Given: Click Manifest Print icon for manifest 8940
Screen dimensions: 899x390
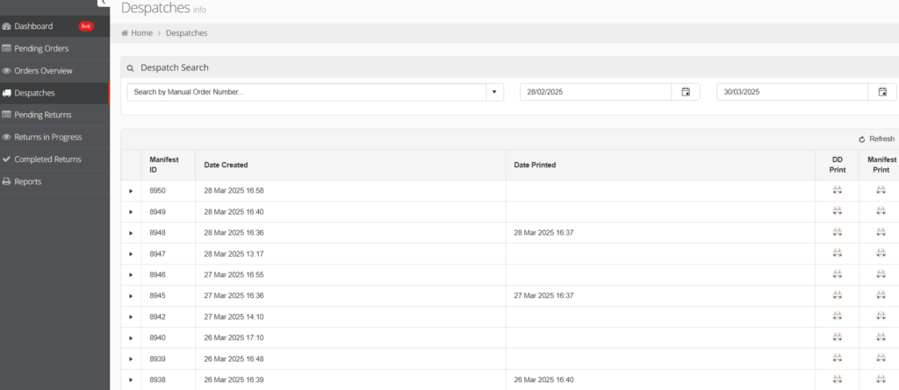Looking at the screenshot, I should pyautogui.click(x=881, y=337).
